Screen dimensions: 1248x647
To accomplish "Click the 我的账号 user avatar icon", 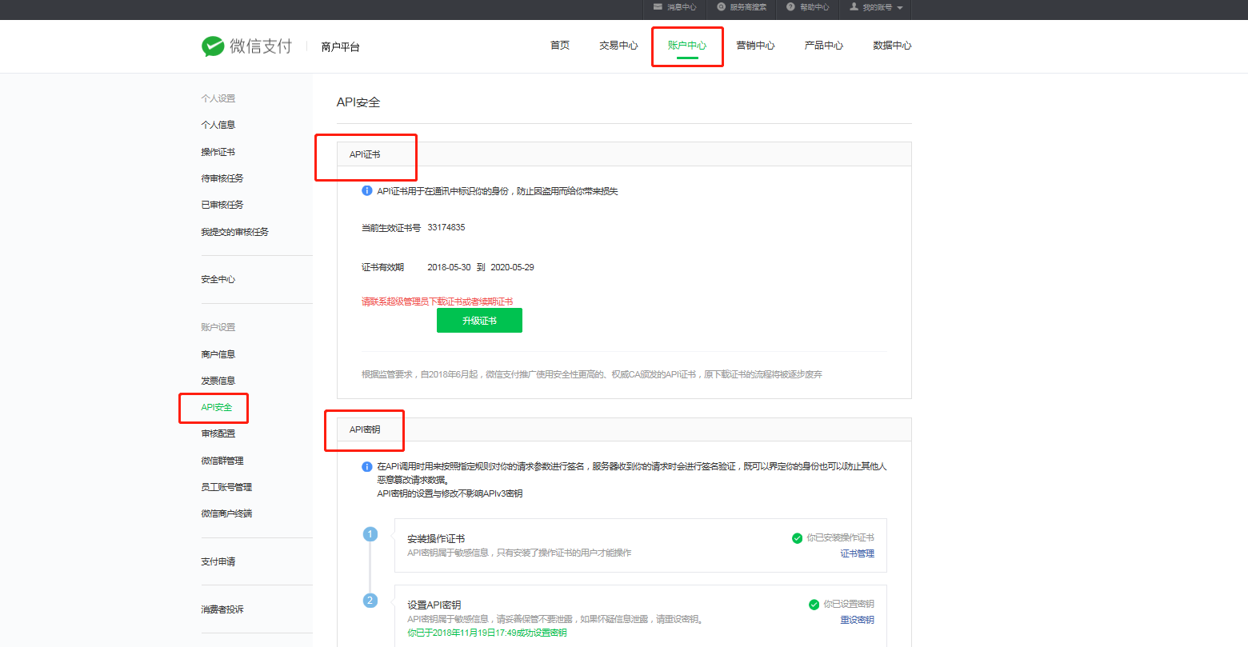I will click(854, 7).
